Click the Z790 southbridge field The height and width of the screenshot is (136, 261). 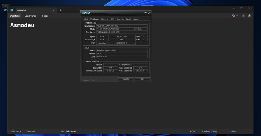122,40
